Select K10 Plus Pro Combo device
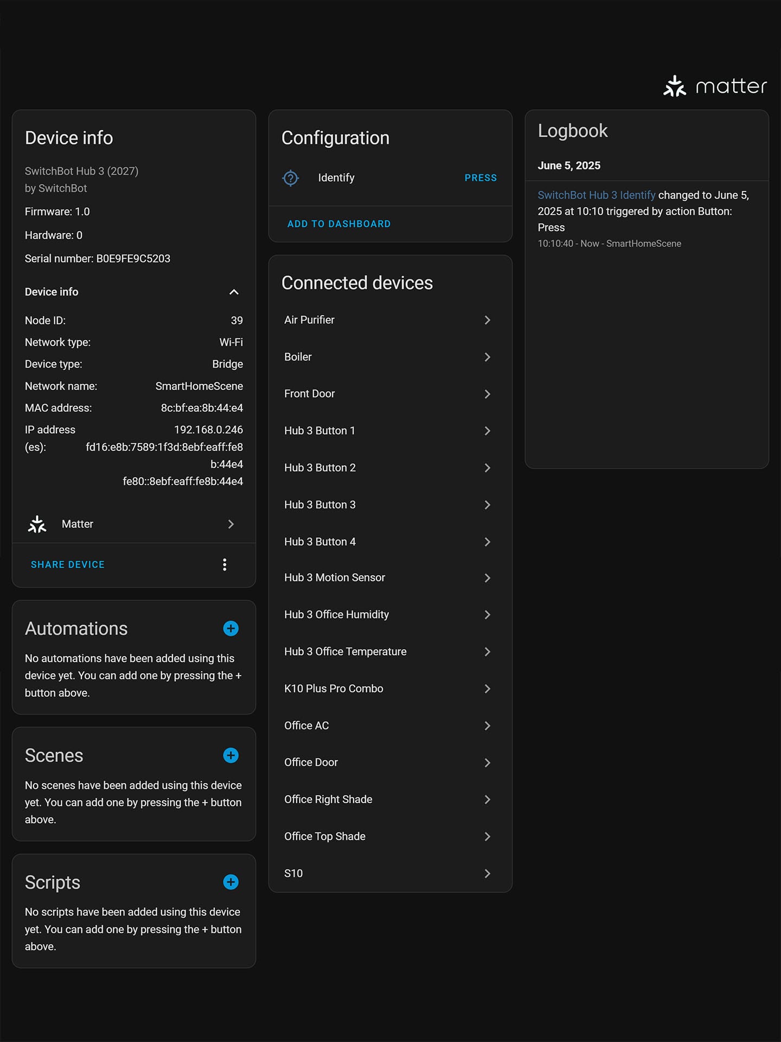 point(390,689)
